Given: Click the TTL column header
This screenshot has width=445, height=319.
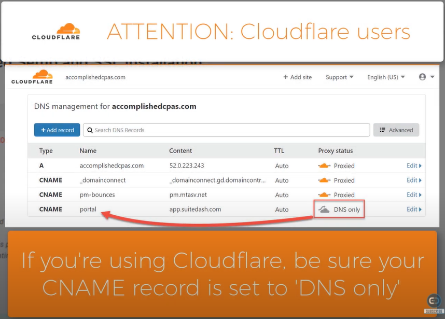Looking at the screenshot, I should point(279,151).
